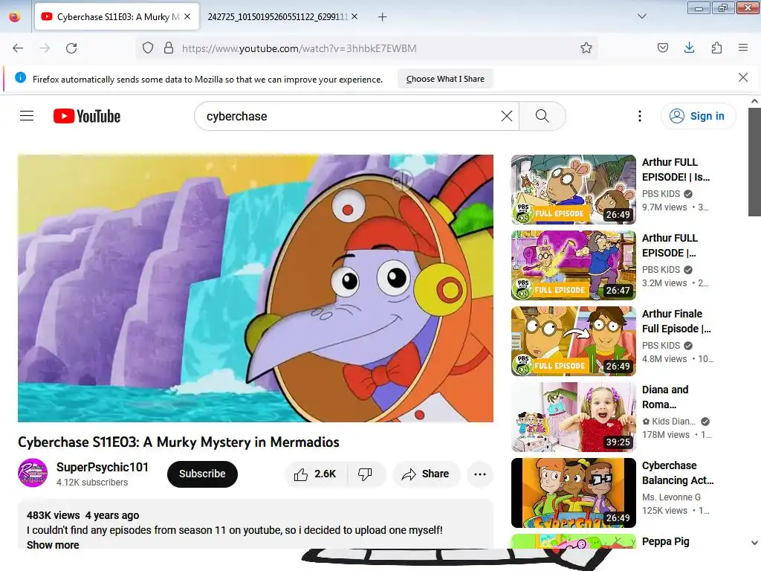Expand the list all tabs chevron
This screenshot has width=761, height=571.
point(642,16)
